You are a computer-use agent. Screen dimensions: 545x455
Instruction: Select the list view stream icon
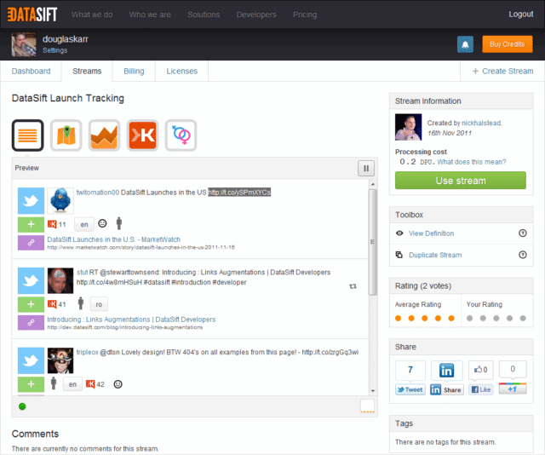pos(28,135)
